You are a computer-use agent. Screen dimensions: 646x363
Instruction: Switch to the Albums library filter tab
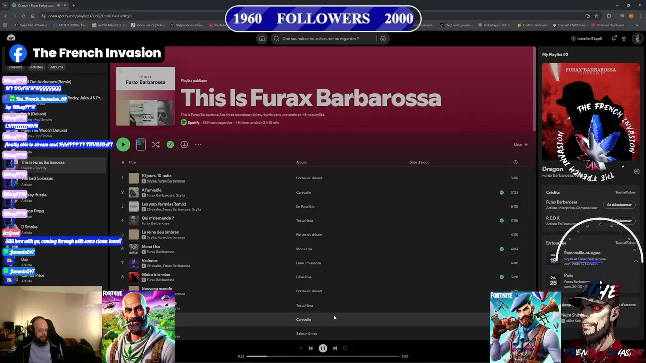pyautogui.click(x=57, y=67)
